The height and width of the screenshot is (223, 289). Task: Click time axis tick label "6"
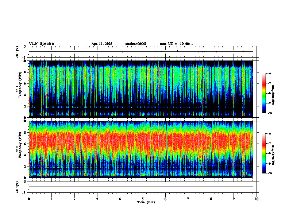click(x=166, y=199)
